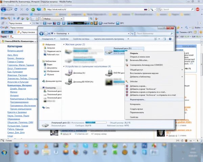Select the floppy drive (A:) icon
Screen dimensions: 203x162
pyautogui.click(x=68, y=73)
